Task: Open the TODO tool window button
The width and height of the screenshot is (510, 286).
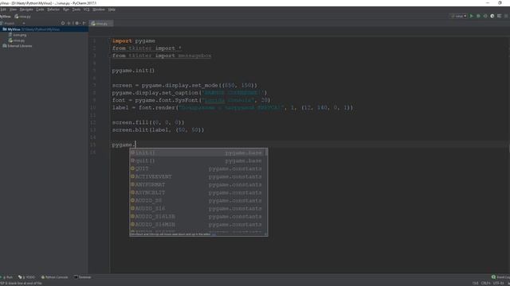Action: [x=26, y=277]
